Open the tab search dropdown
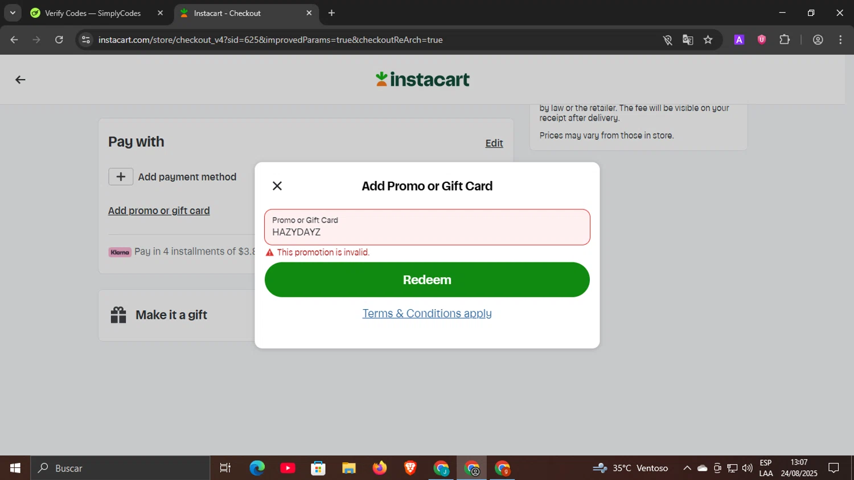 point(13,13)
